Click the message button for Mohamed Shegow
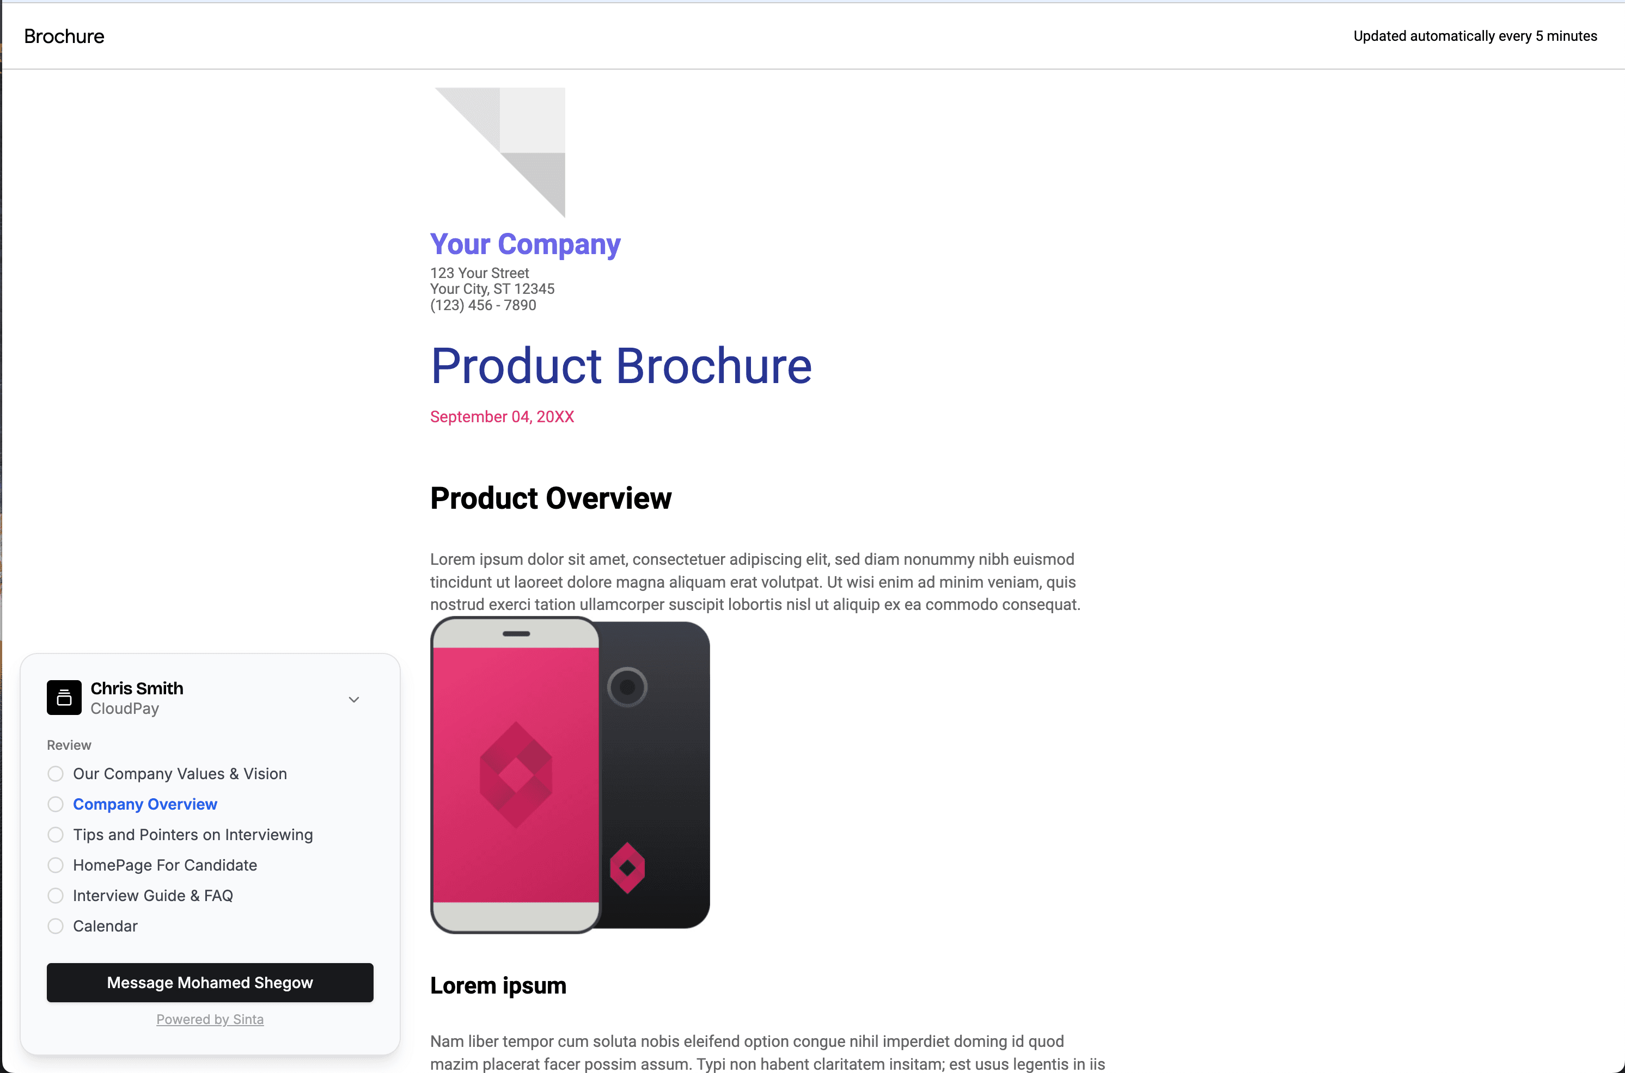 (x=210, y=982)
